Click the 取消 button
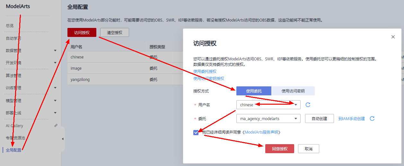Image resolution: width=404 pixels, height=166 pixels. 309,149
